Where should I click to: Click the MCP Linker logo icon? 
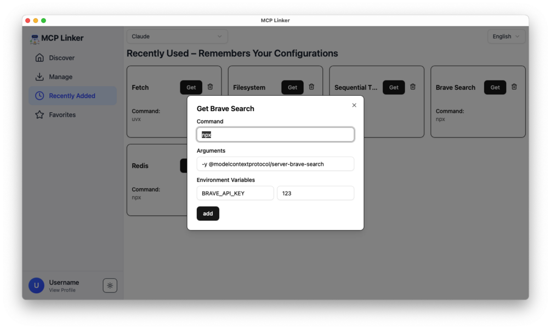(35, 39)
